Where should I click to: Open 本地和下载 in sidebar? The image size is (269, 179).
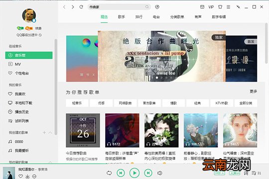click(x=20, y=103)
